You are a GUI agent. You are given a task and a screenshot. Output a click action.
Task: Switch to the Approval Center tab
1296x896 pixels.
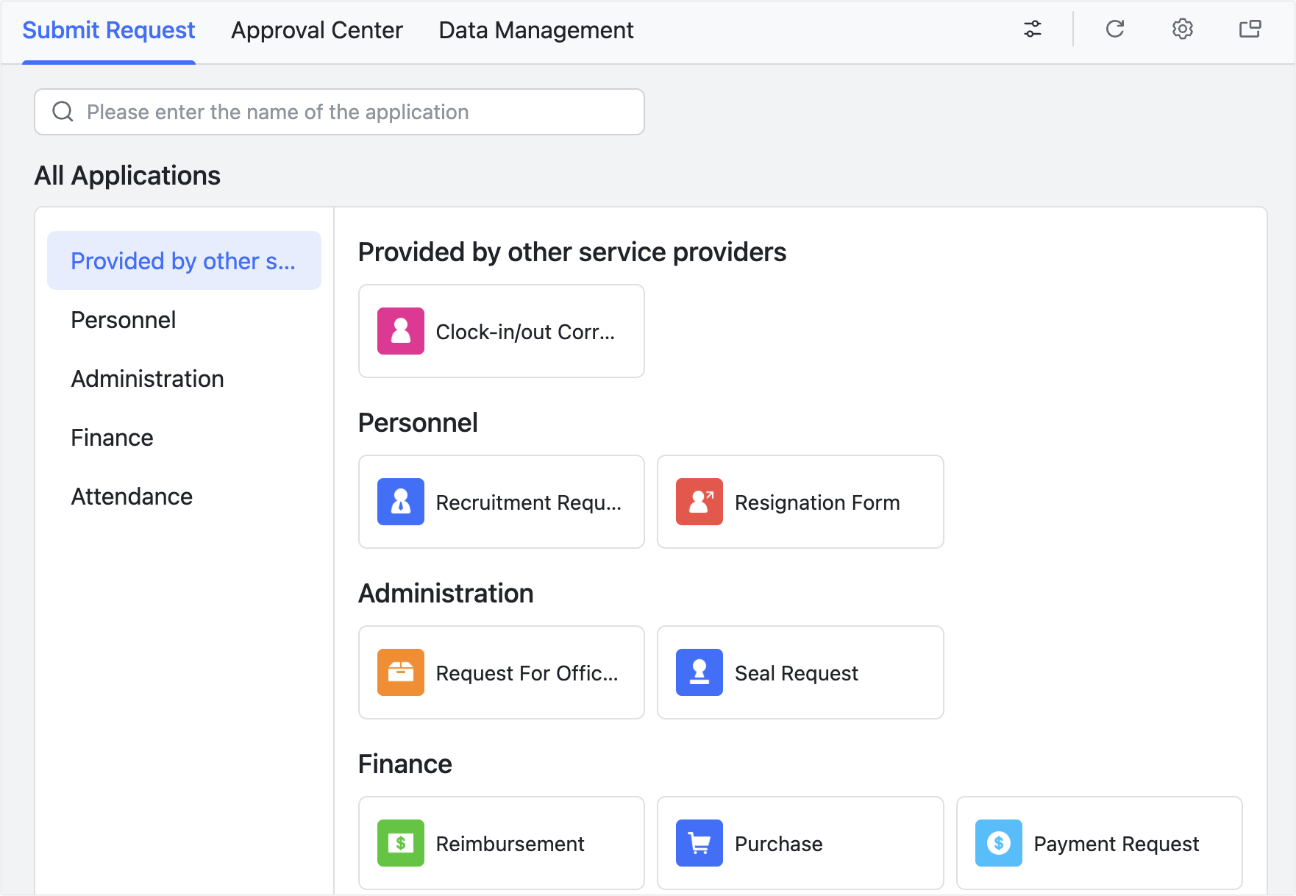click(x=317, y=30)
